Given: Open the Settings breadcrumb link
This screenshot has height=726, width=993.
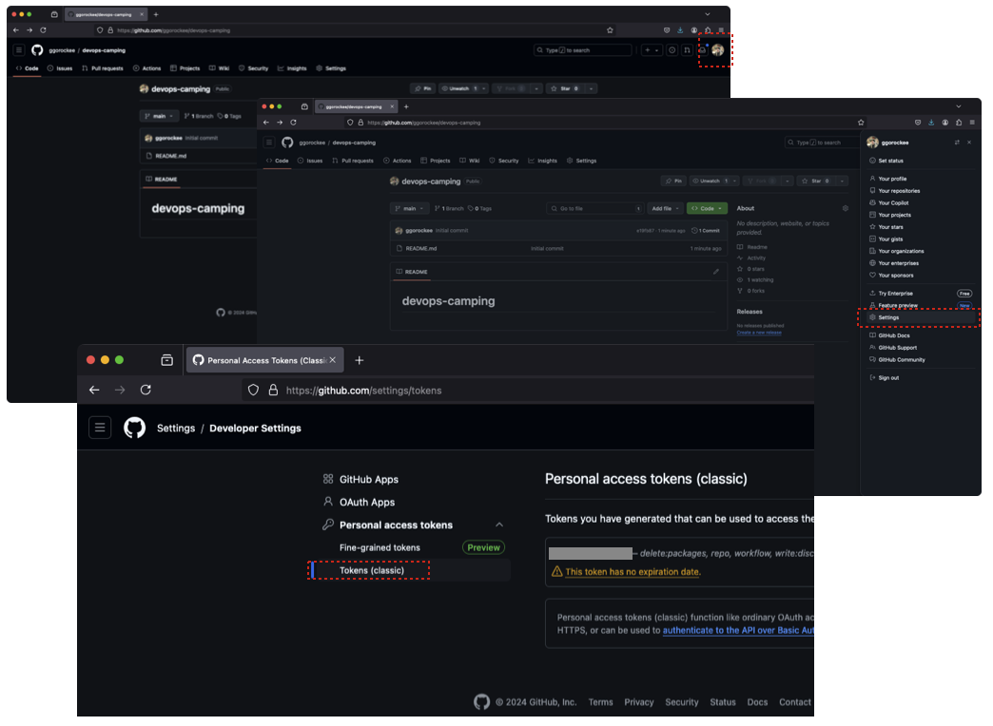Looking at the screenshot, I should coord(176,430).
